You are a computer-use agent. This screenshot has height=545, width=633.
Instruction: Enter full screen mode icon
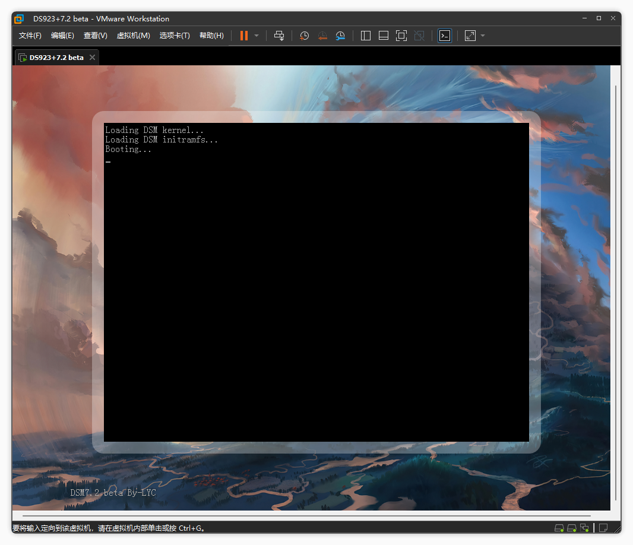coord(401,36)
